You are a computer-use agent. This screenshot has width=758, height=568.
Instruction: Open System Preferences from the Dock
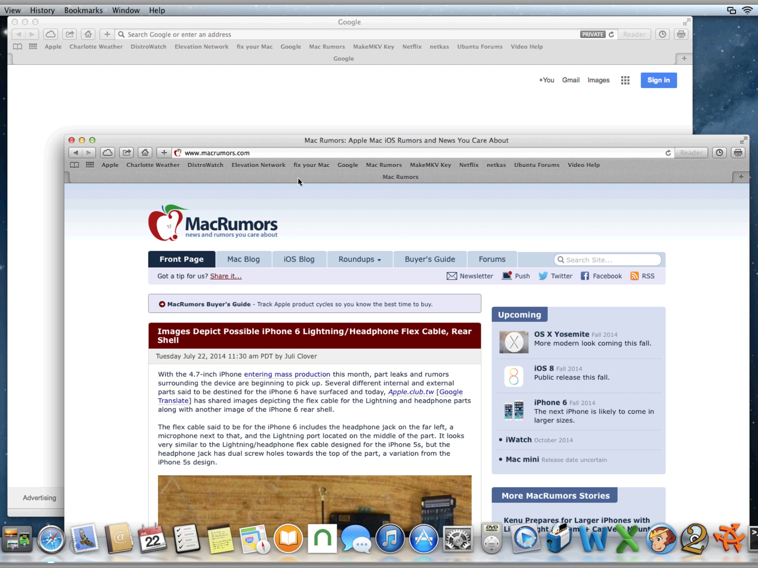pyautogui.click(x=458, y=539)
